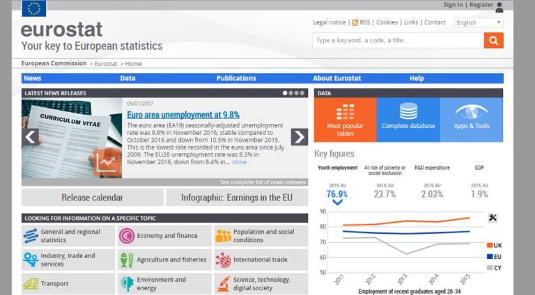Click 1.9% GDP value
Image resolution: width=535 pixels, height=295 pixels.
479,194
